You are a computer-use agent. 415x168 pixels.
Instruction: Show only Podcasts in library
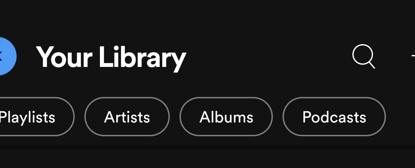tap(334, 117)
